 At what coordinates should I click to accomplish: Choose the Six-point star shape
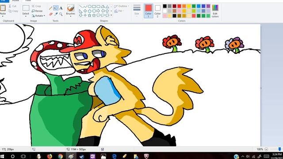pyautogui.click(x=94, y=15)
